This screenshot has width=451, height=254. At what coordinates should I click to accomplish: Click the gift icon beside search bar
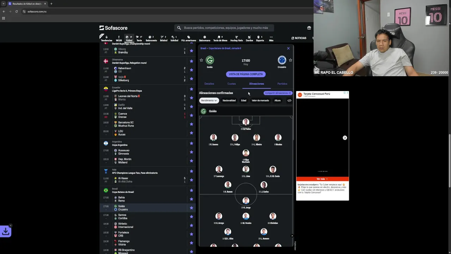pyautogui.click(x=309, y=28)
